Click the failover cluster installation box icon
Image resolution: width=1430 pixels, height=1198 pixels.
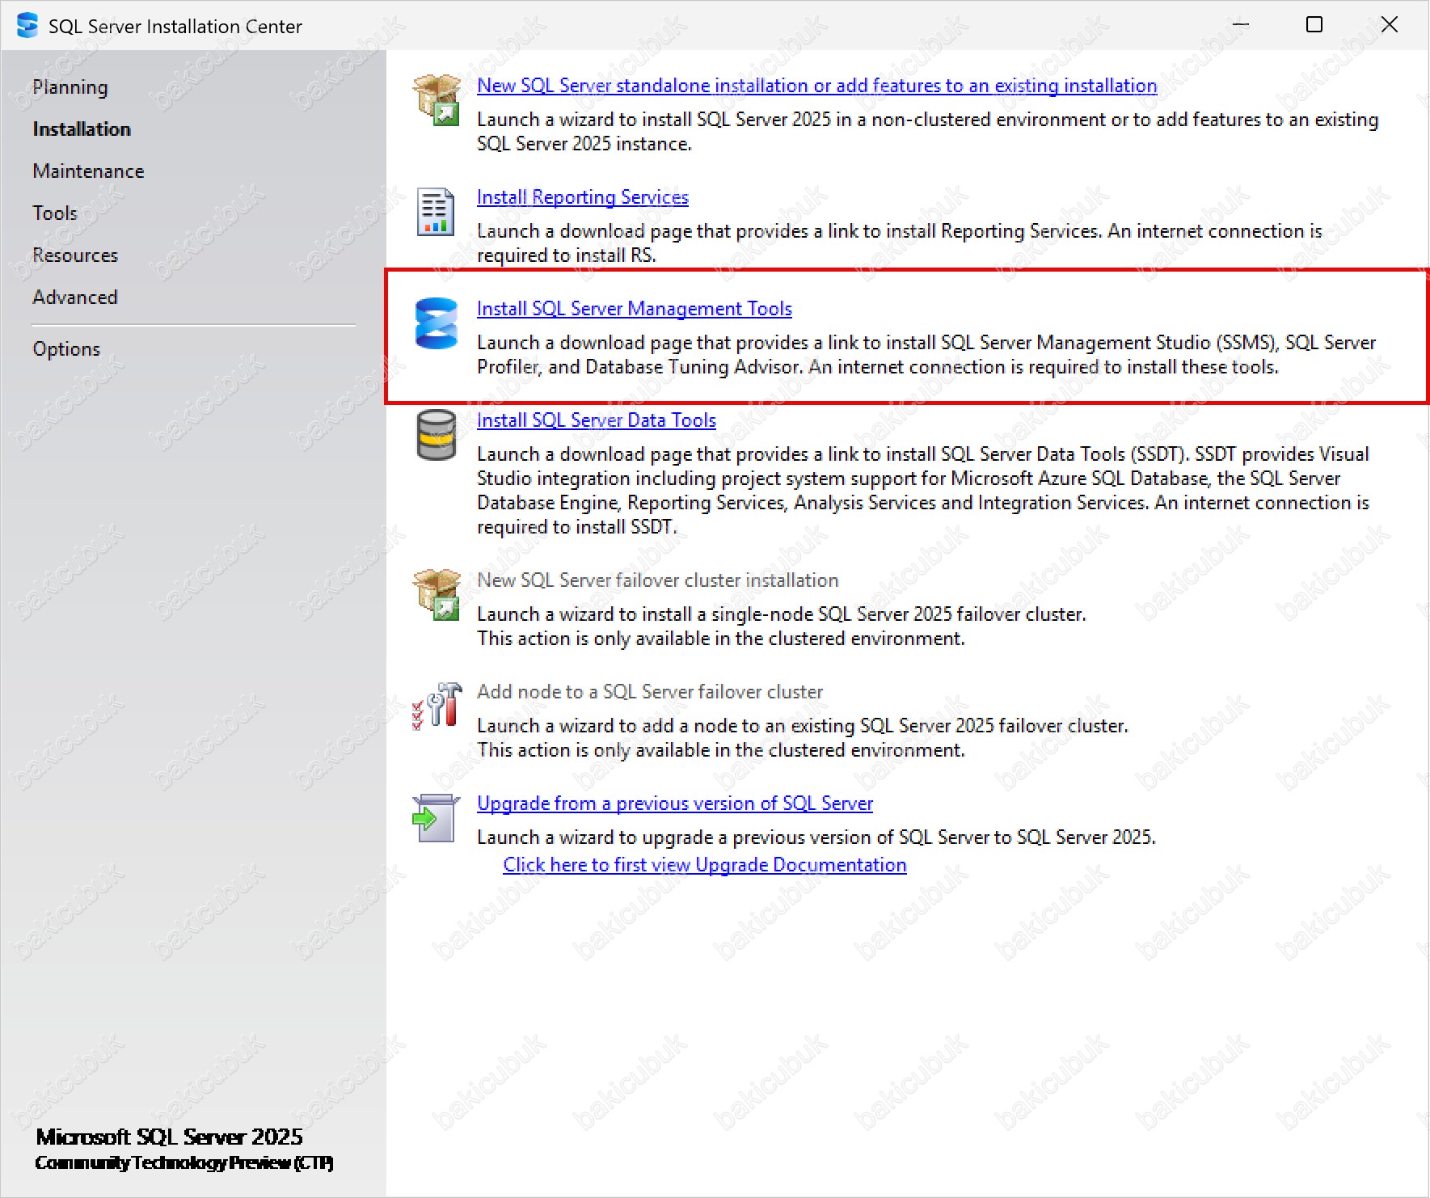[437, 594]
